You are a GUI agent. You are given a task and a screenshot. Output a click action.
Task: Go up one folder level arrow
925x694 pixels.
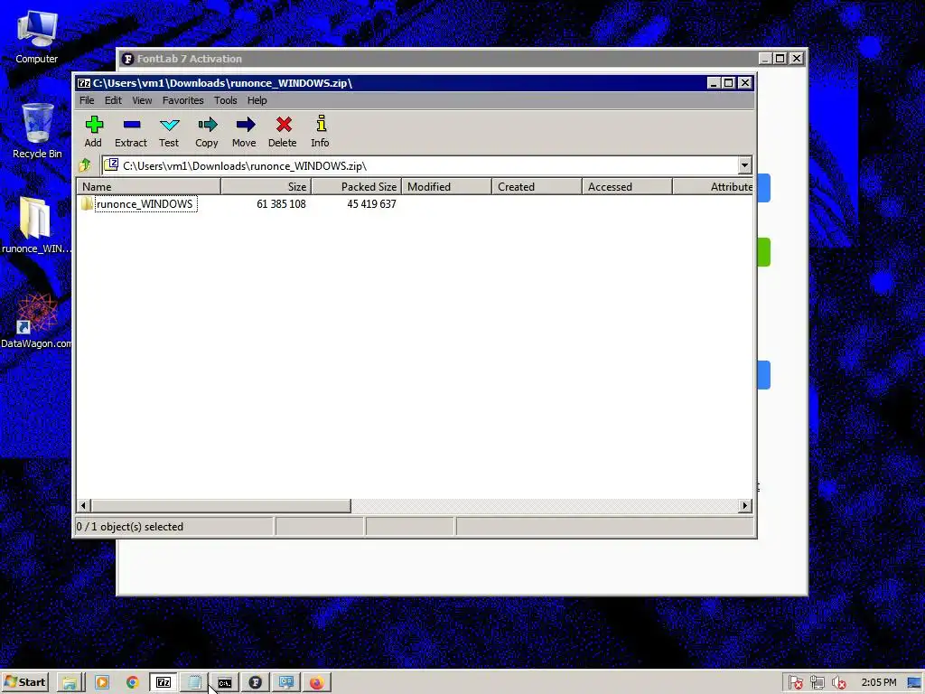(85, 165)
